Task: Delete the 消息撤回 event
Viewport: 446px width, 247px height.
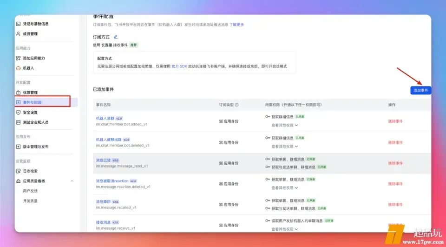Action: [395, 205]
